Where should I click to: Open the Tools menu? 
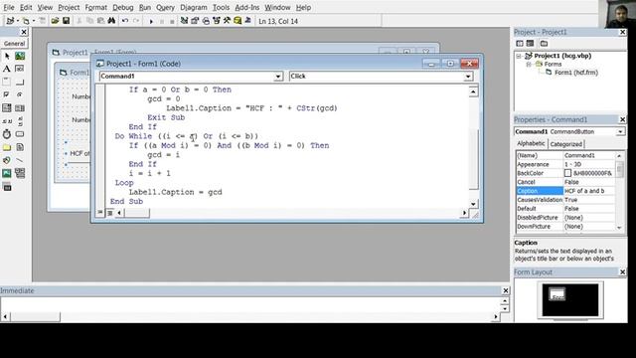coord(221,7)
